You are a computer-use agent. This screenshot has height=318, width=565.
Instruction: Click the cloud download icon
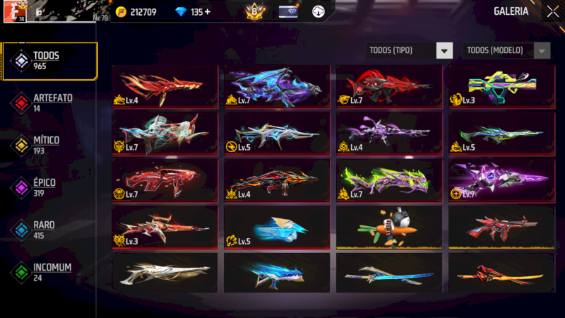click(x=319, y=11)
